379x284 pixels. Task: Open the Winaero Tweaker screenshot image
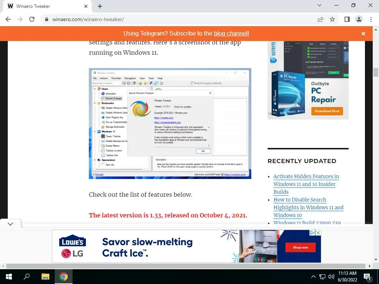[x=170, y=124]
